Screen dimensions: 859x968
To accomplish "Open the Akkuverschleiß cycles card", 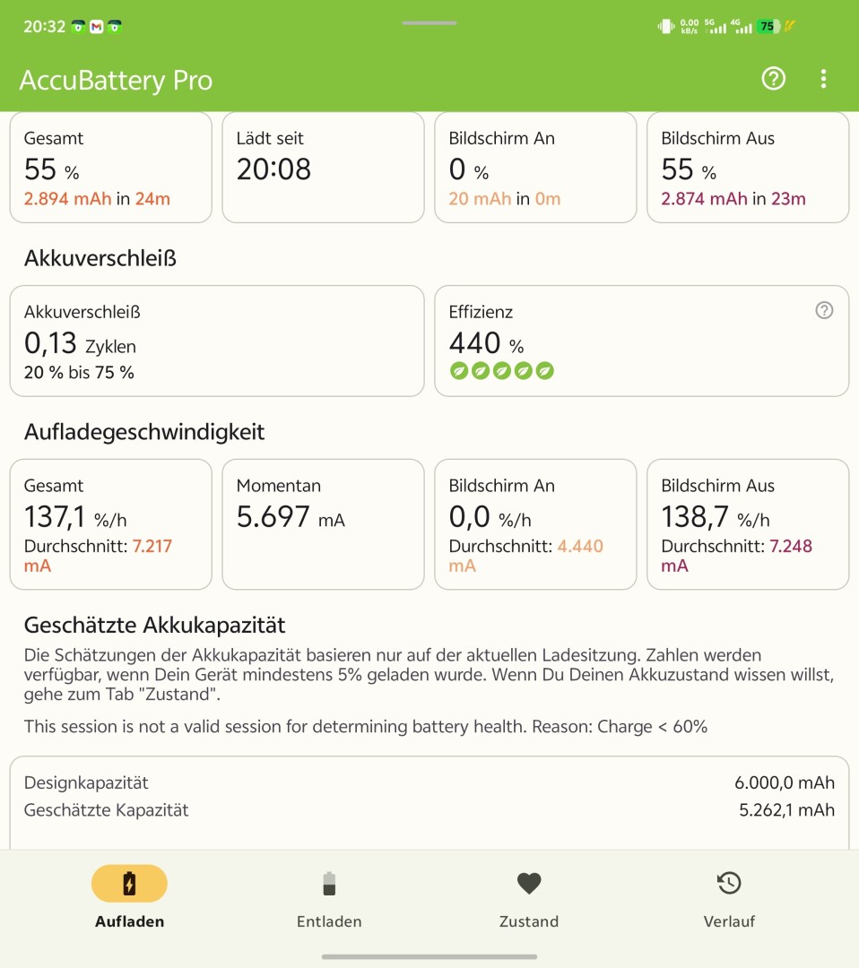I will (x=216, y=341).
